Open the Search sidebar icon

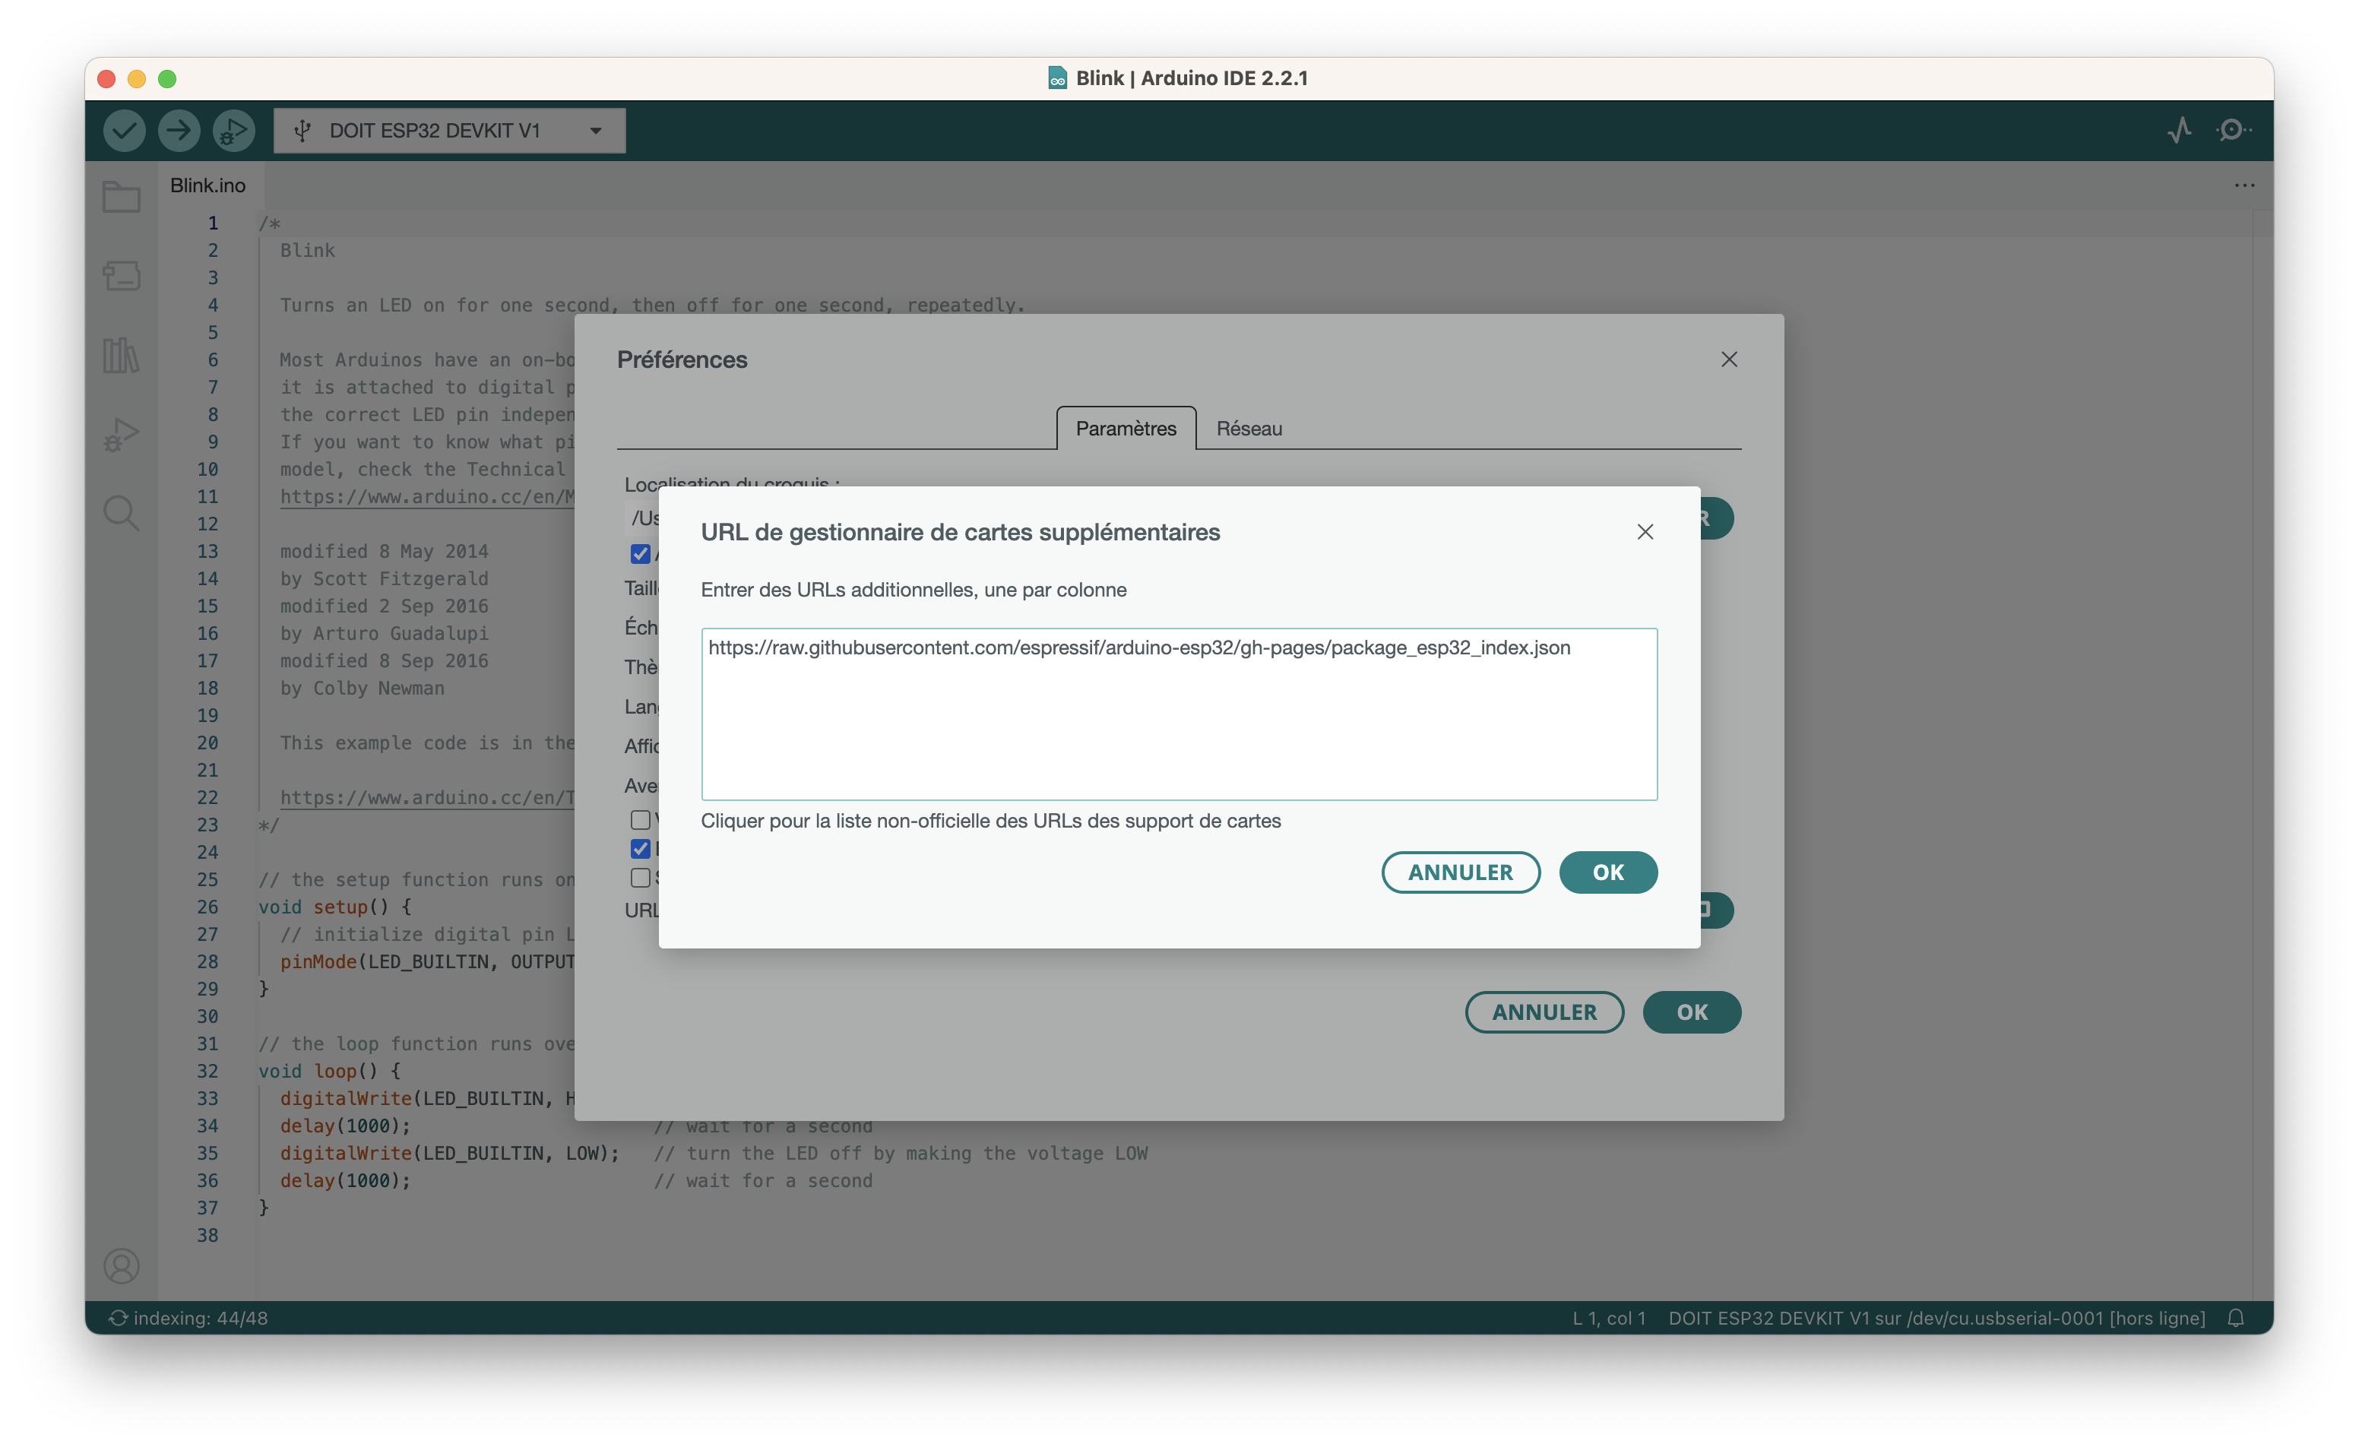[x=122, y=513]
